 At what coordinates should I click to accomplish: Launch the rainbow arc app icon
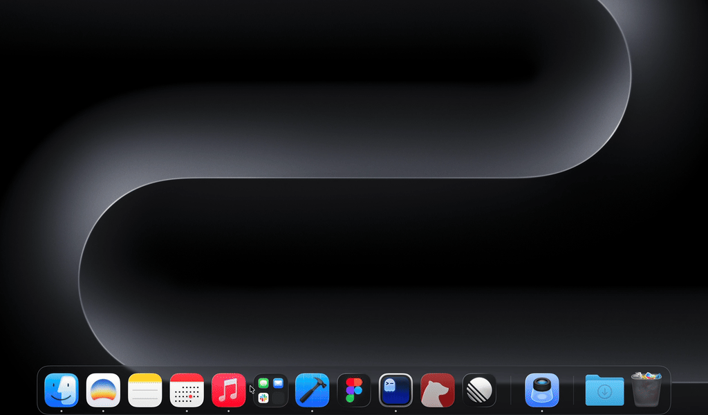coord(103,390)
